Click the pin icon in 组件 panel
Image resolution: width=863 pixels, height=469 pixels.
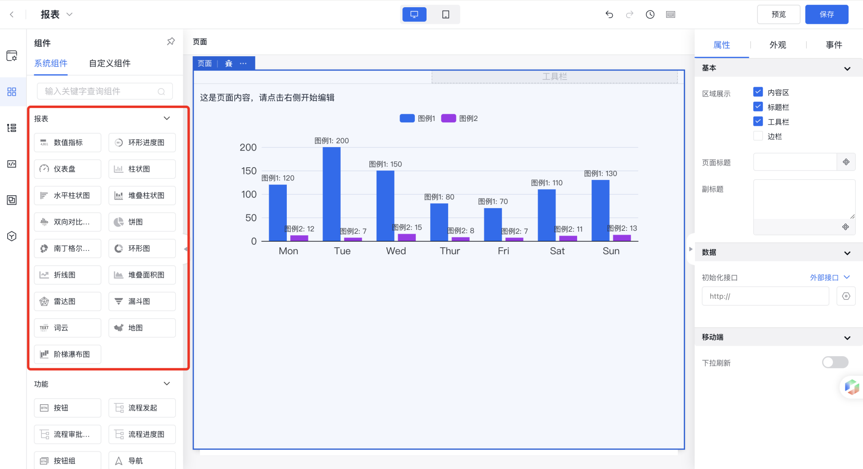(x=171, y=42)
